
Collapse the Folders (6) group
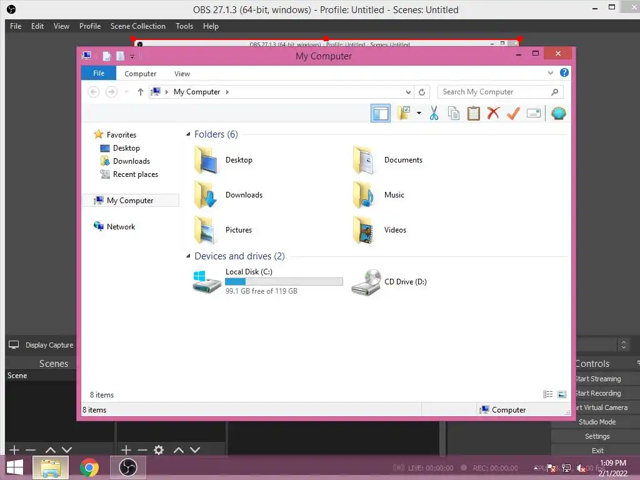pos(188,134)
